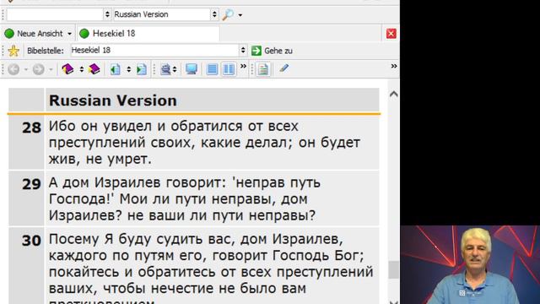Click the Gehe zu button

point(272,51)
